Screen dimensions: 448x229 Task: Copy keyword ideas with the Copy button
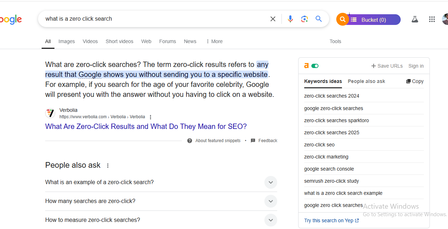(415, 81)
